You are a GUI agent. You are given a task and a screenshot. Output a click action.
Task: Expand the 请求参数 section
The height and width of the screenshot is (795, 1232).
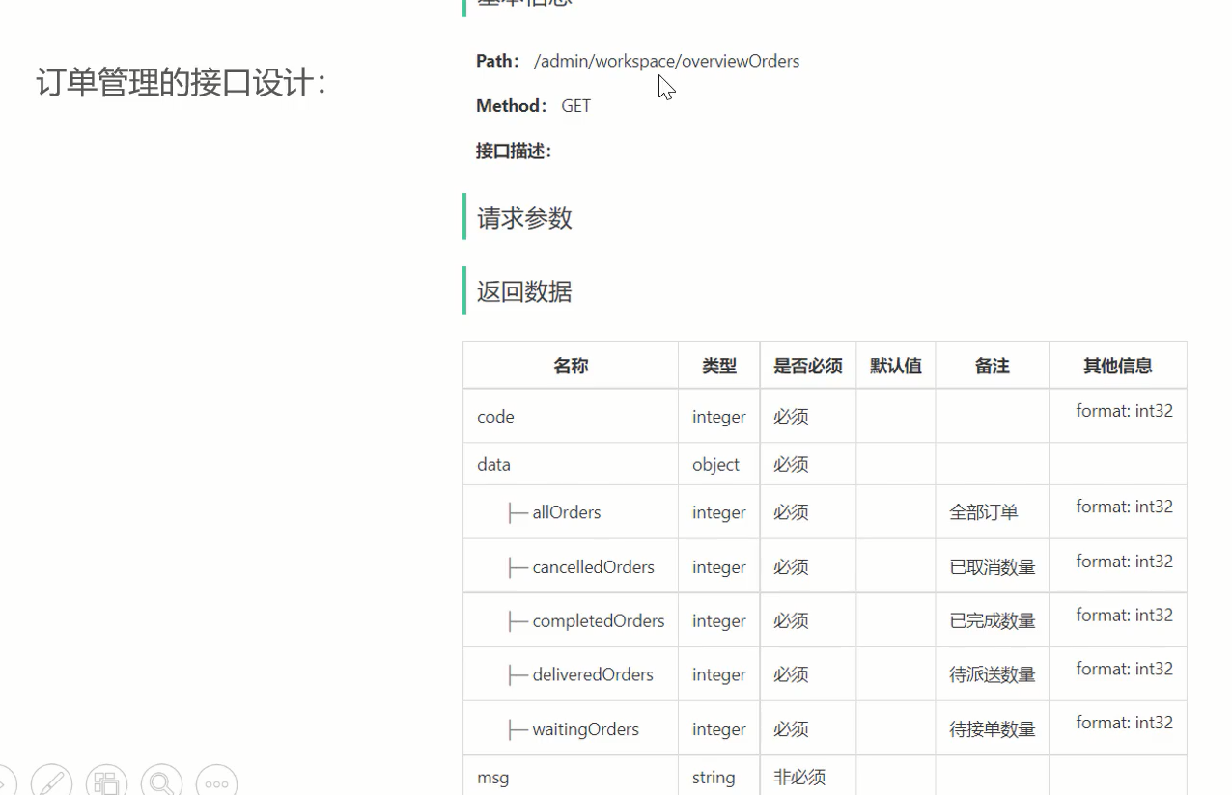[523, 218]
